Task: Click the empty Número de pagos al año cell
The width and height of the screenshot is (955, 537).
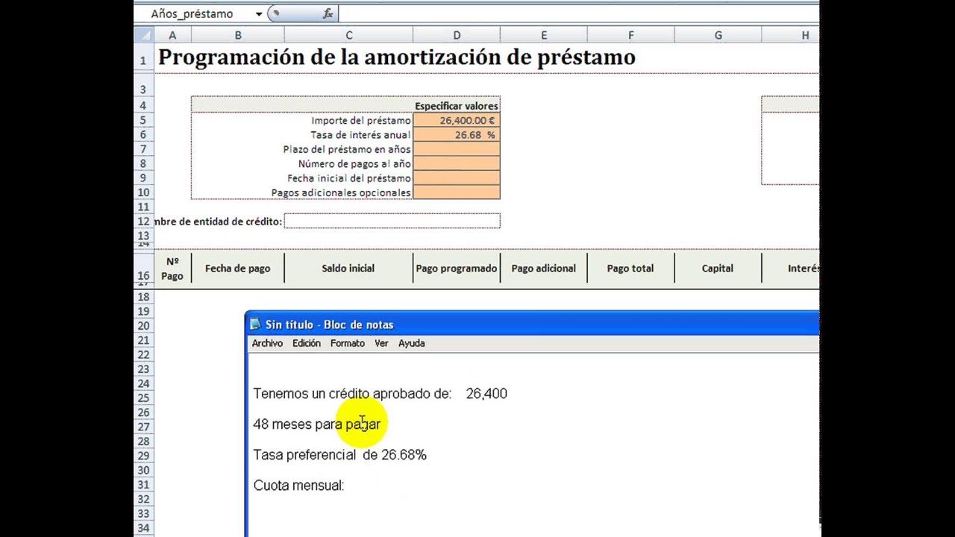Action: pyautogui.click(x=457, y=163)
